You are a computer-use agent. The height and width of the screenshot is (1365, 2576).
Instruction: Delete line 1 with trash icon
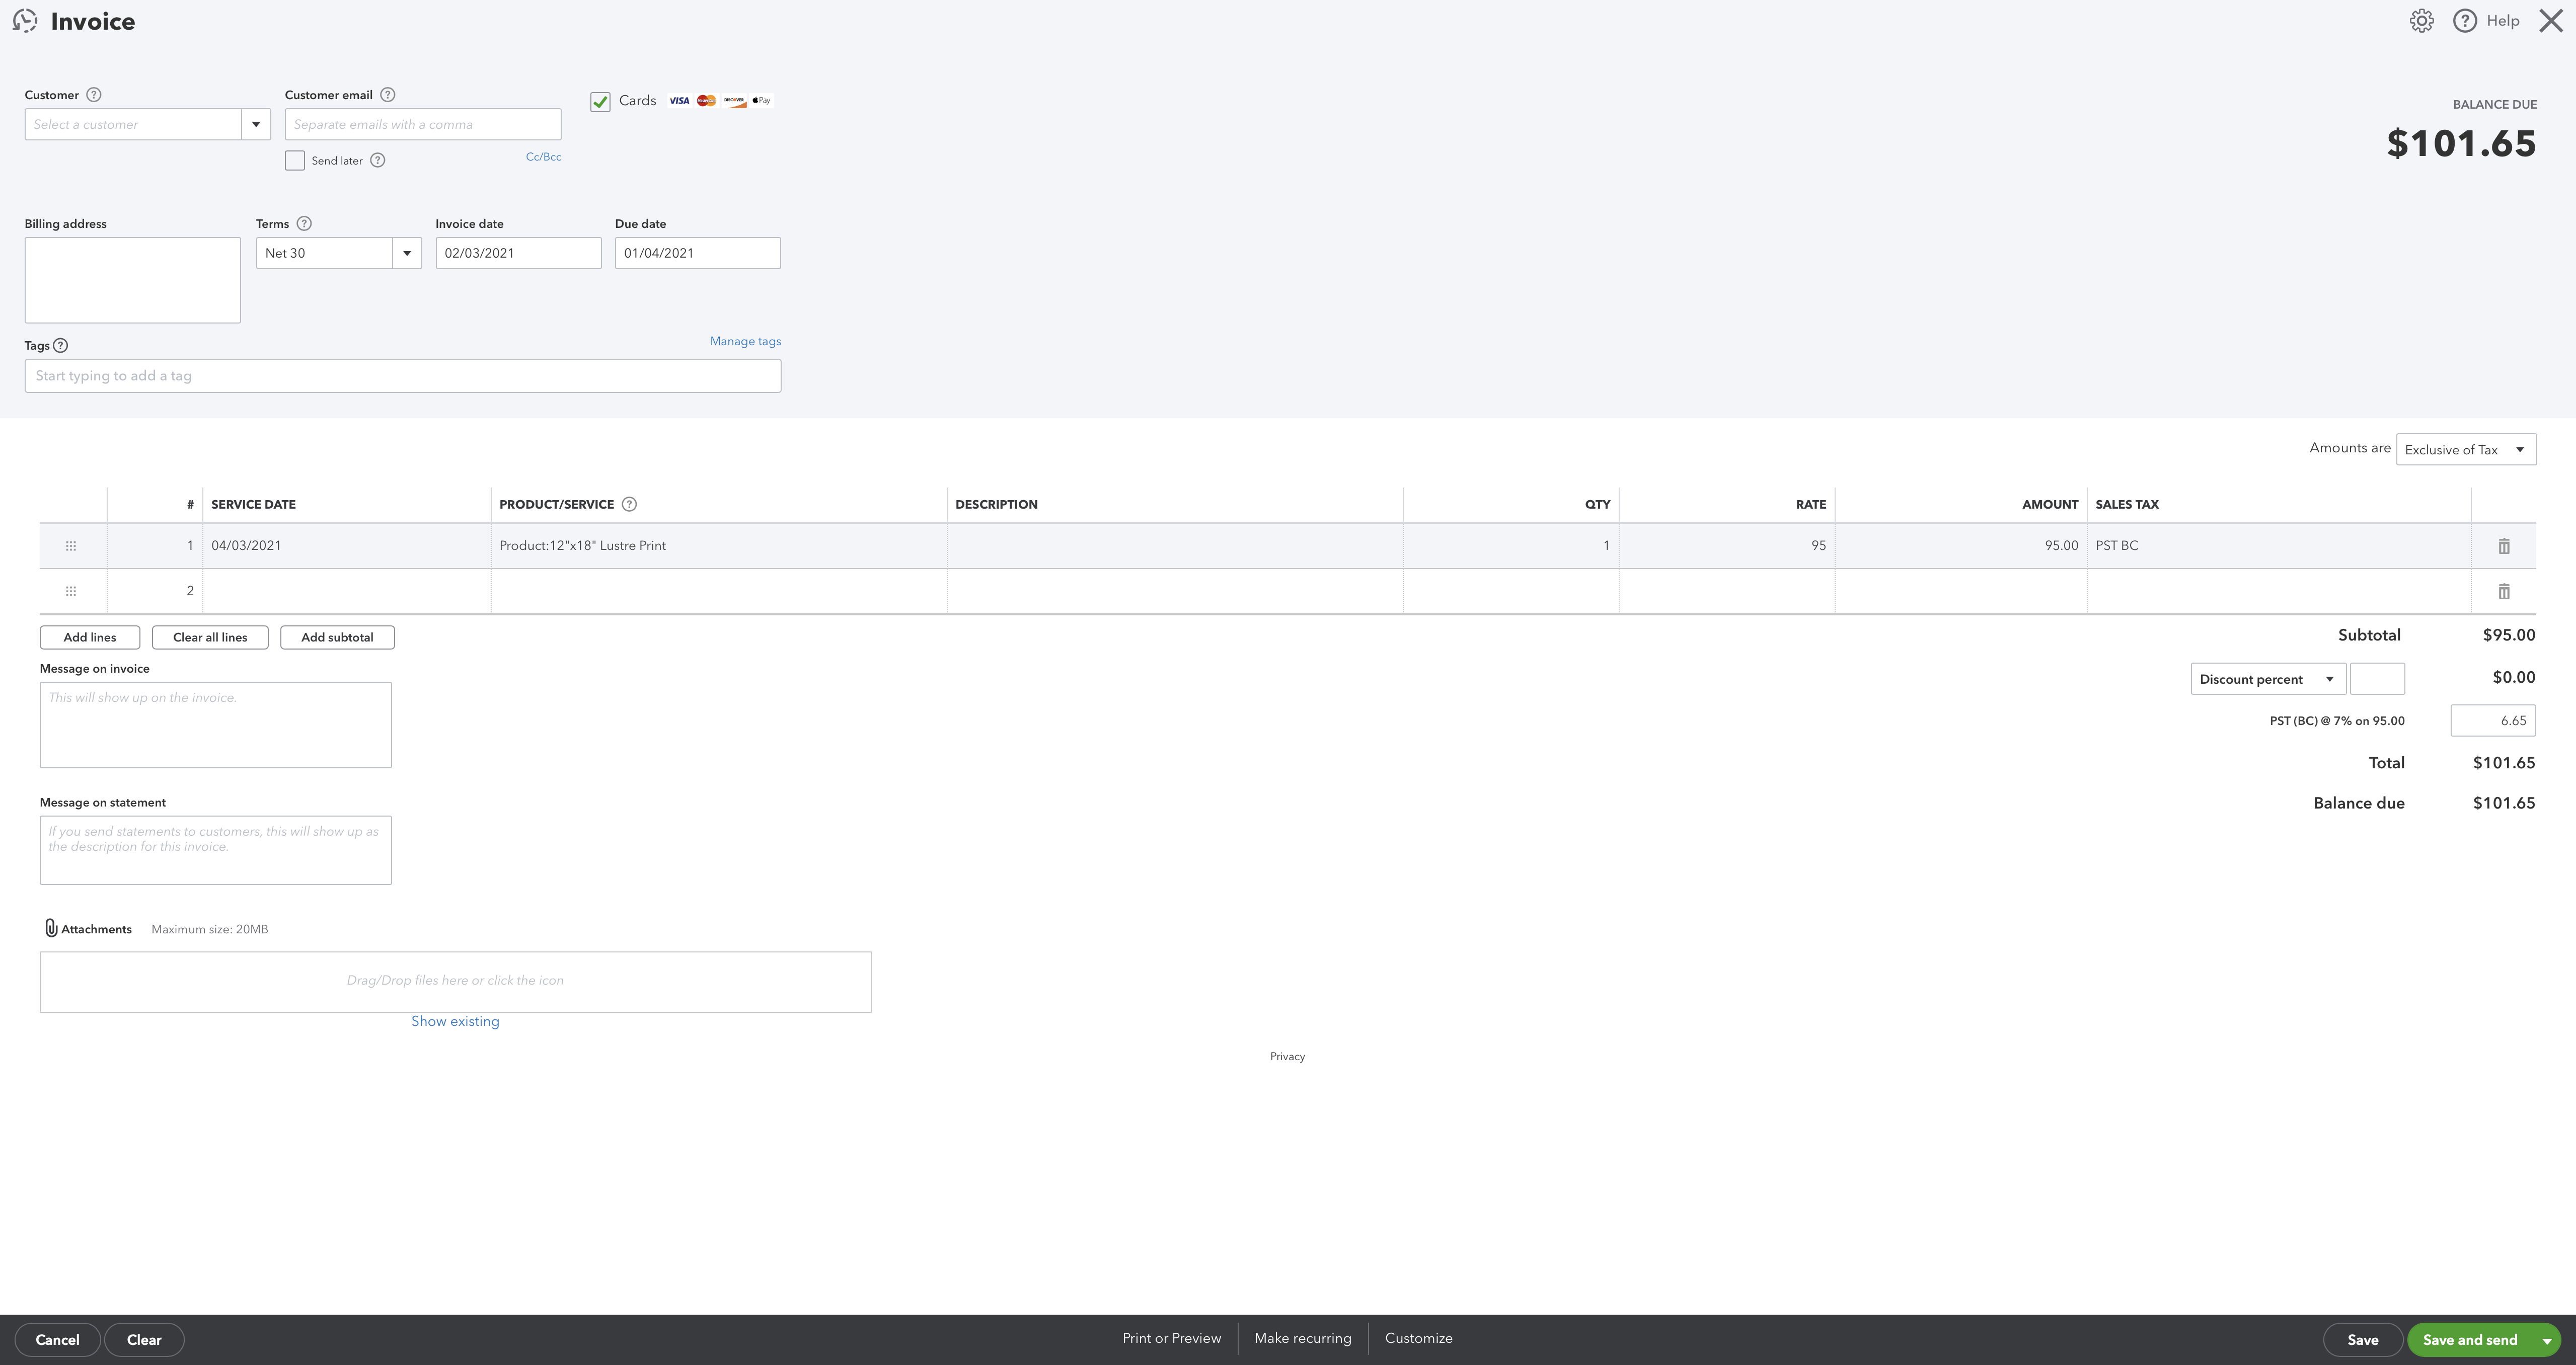pyautogui.click(x=2504, y=546)
